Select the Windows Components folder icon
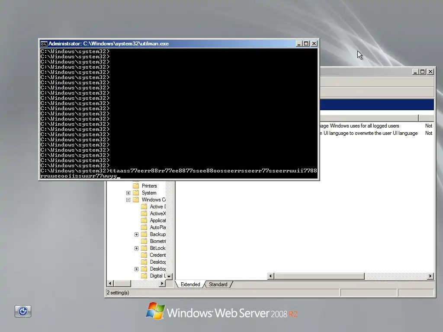Viewport: 443px width, 332px height. pyautogui.click(x=136, y=200)
